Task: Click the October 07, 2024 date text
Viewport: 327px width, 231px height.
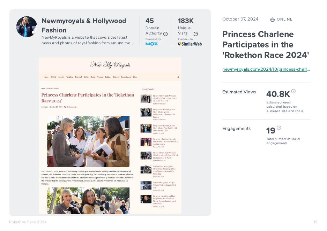Action: tap(240, 19)
